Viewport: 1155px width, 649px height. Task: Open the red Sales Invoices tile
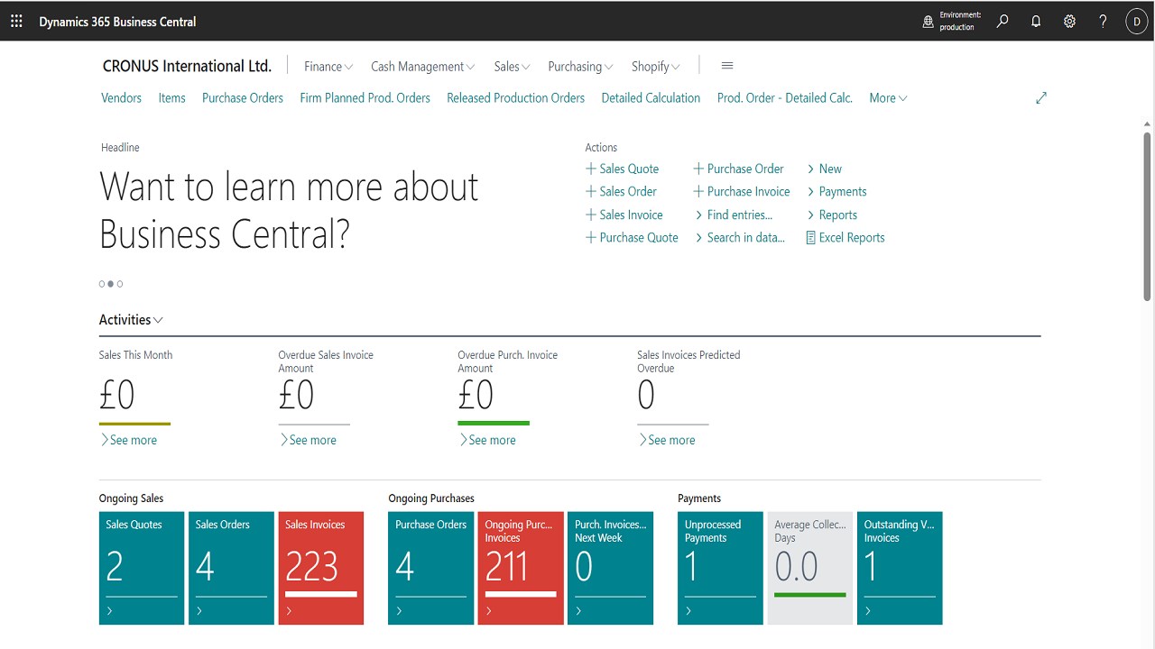[320, 568]
